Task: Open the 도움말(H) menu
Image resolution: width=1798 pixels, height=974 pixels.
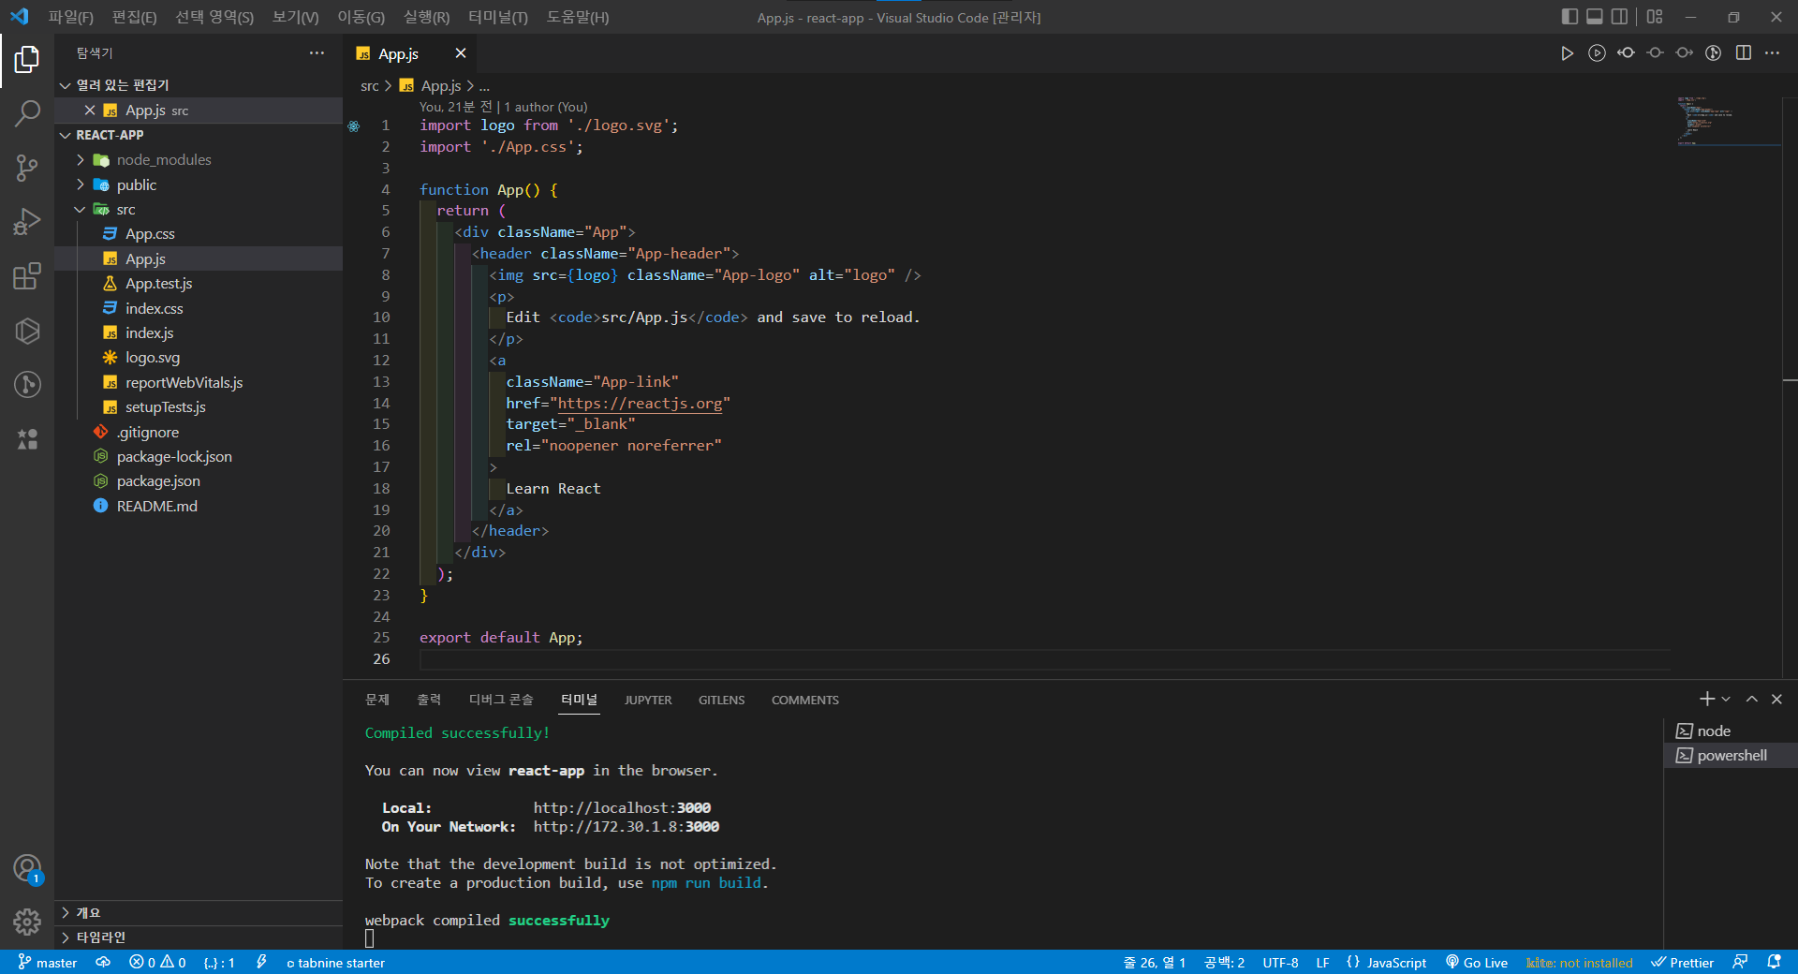Action: coord(578,17)
